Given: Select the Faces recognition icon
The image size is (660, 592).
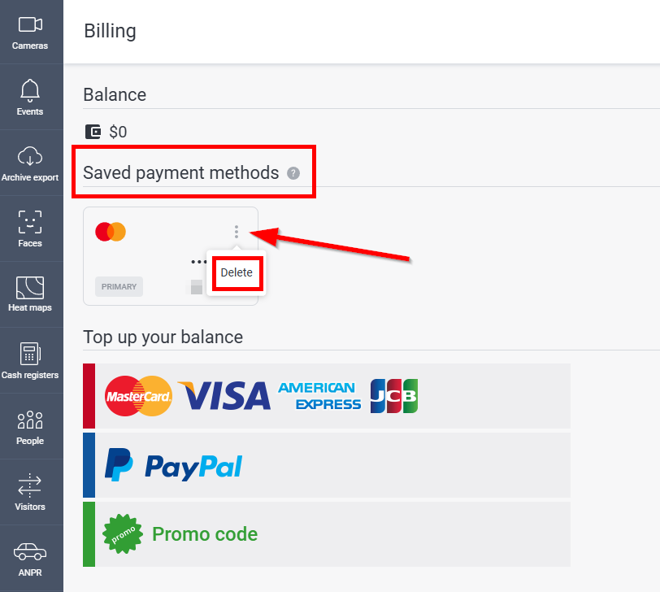Looking at the screenshot, I should 30,222.
